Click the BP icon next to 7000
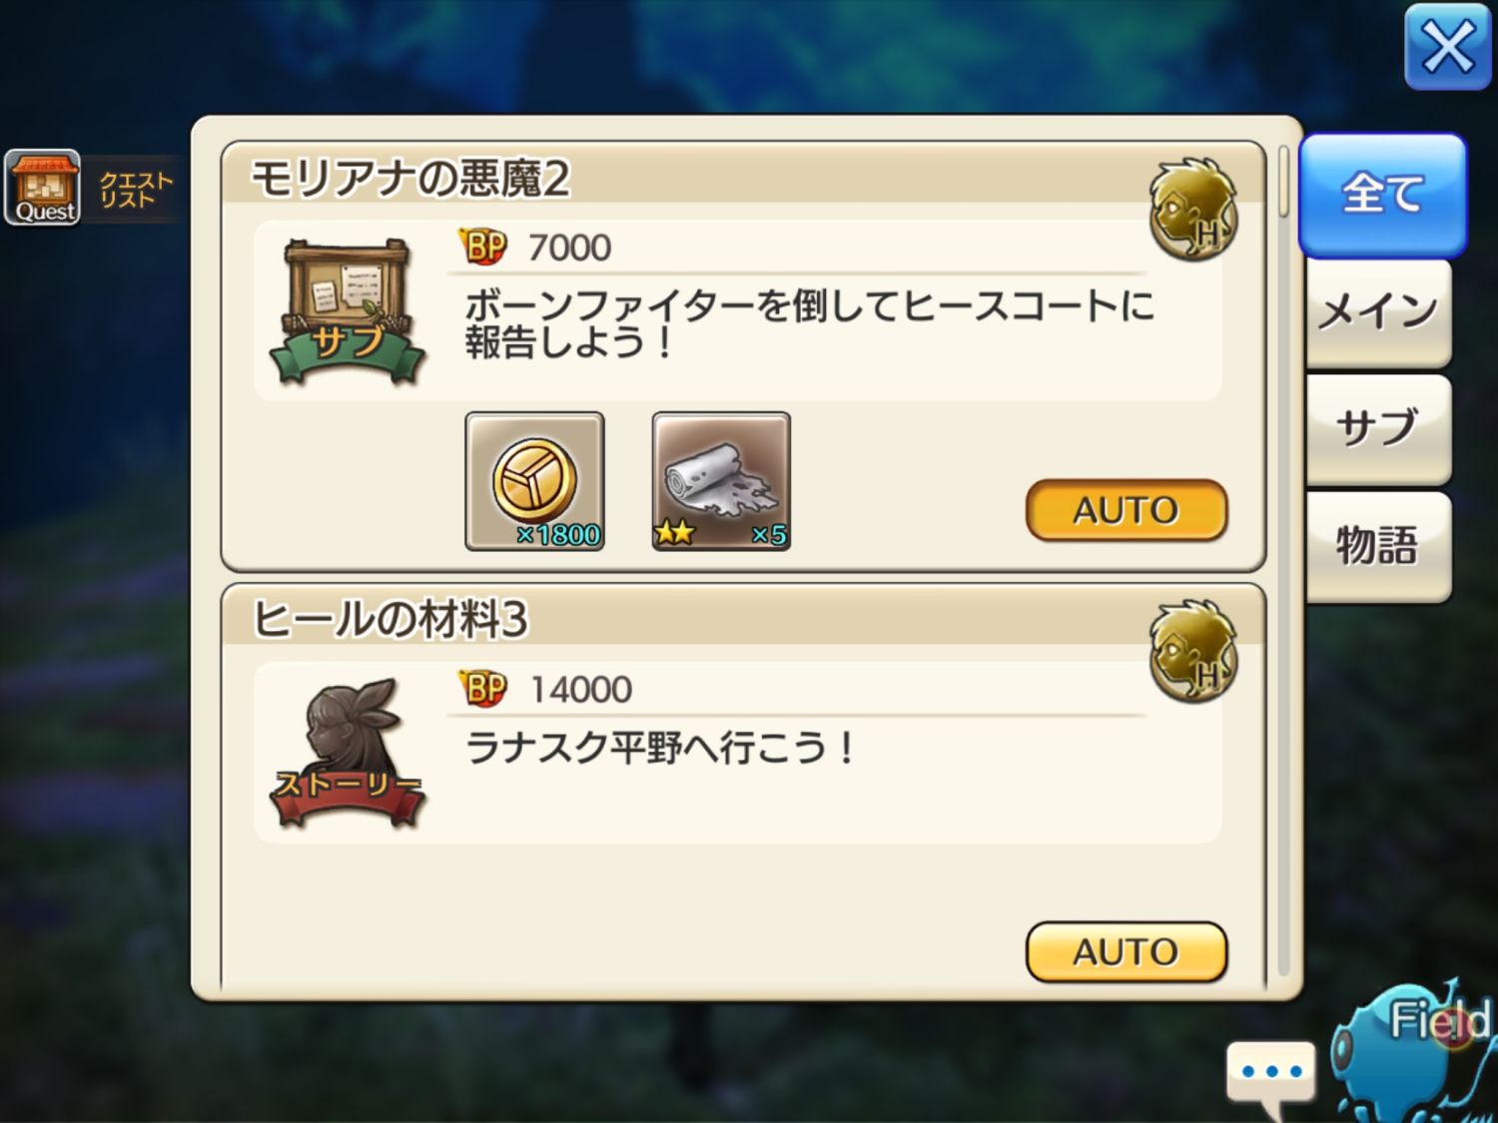Screen dimensions: 1498x1123 click(x=483, y=246)
